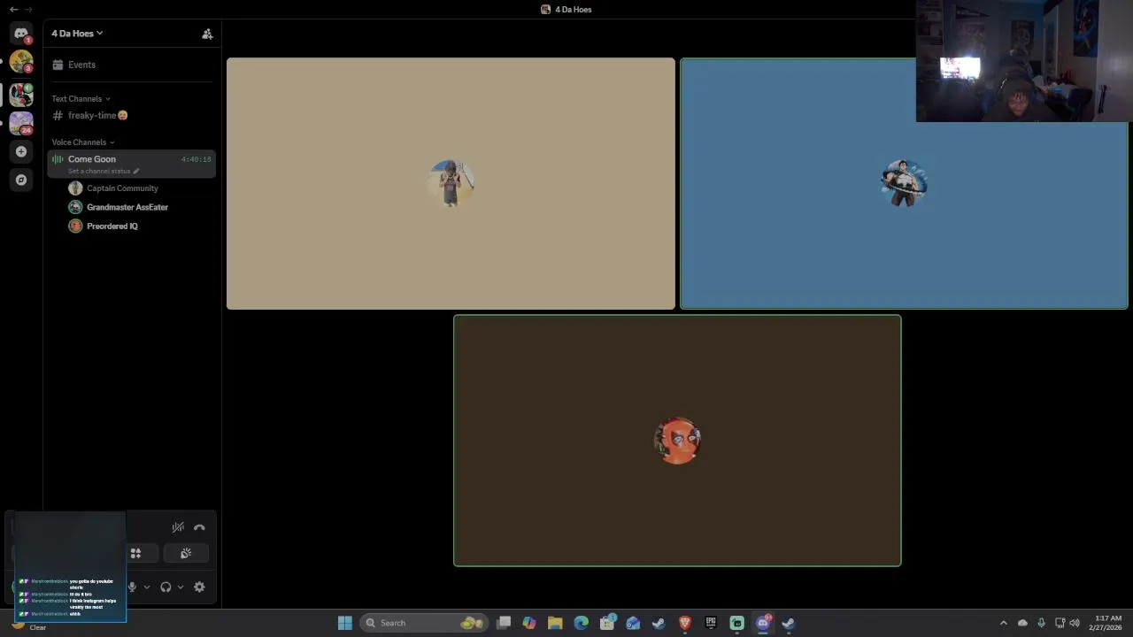This screenshot has height=637, width=1133.
Task: Open Task View on taskbar
Action: pyautogui.click(x=504, y=623)
